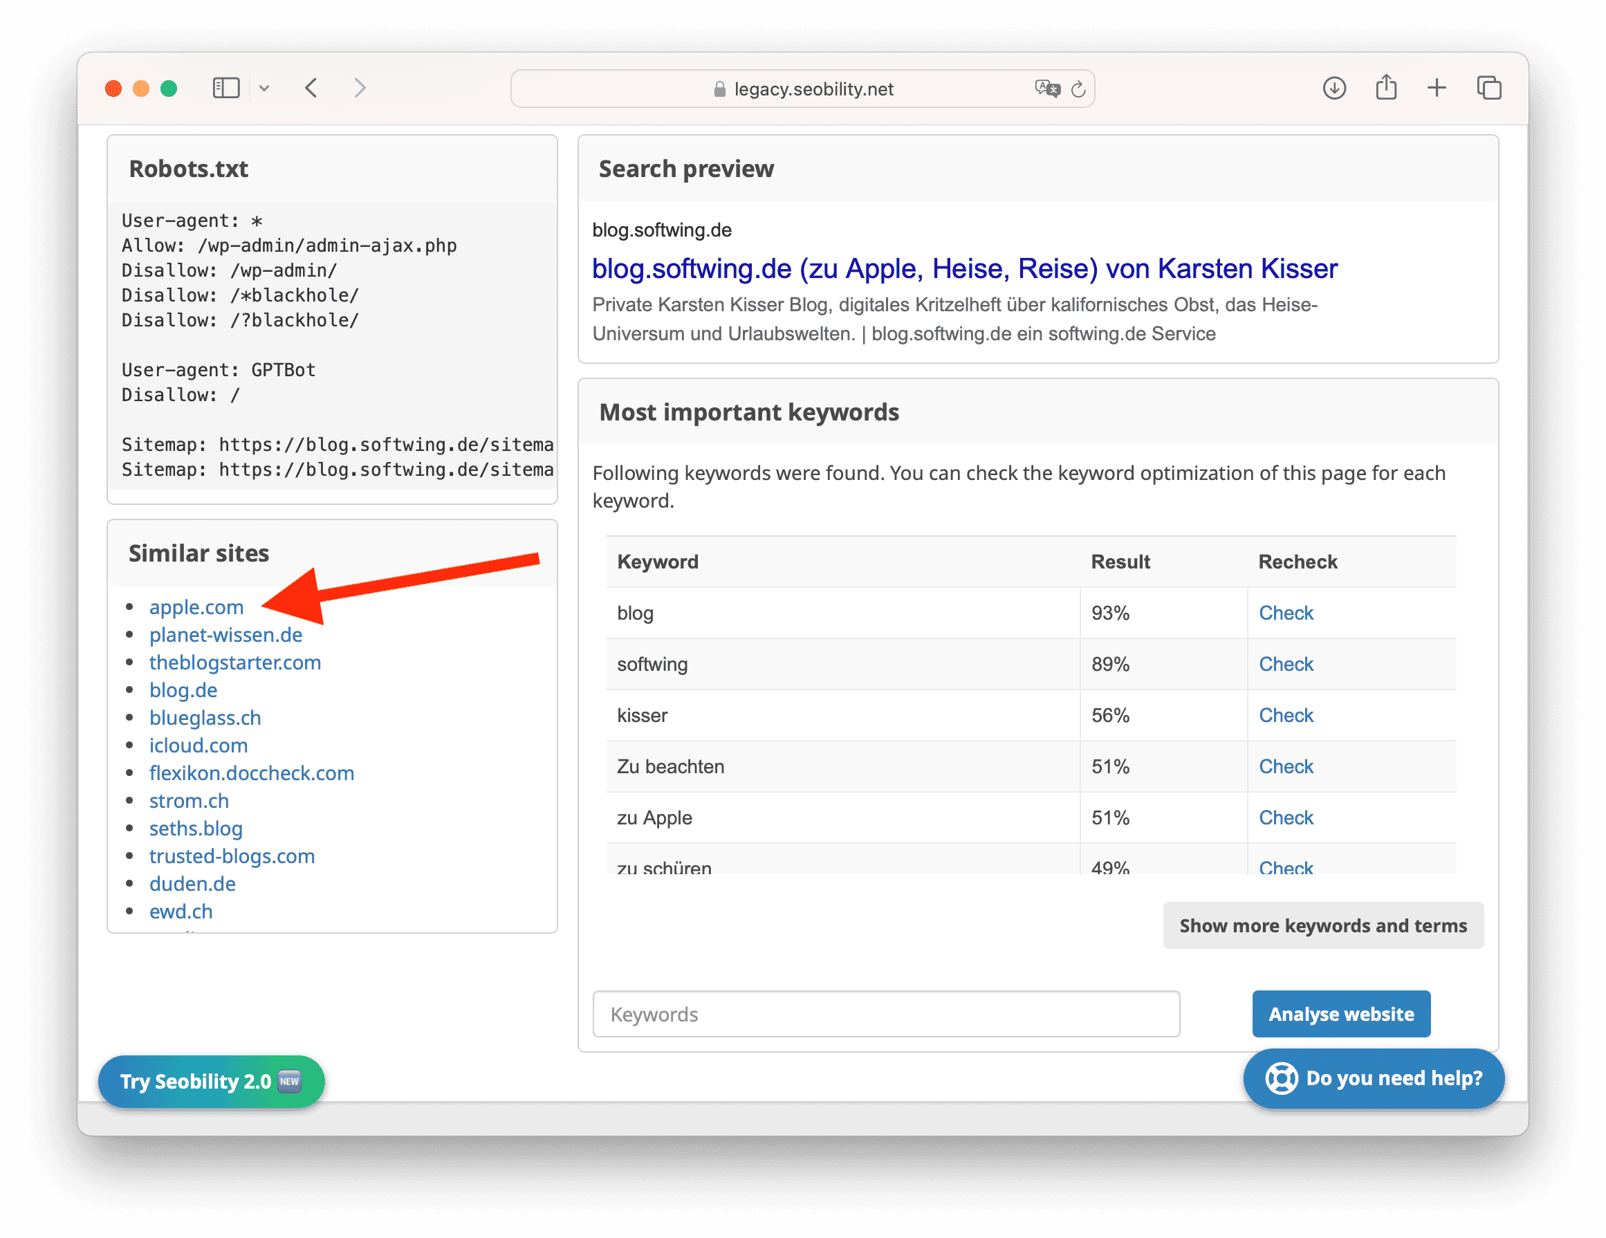Go back with the back arrow

tap(311, 89)
